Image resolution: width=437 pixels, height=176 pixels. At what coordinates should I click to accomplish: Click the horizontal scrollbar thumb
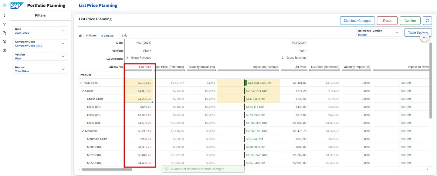(x=107, y=169)
